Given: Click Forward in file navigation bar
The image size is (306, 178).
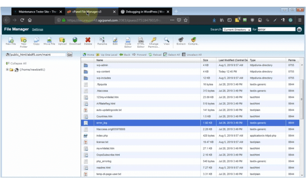Looking at the screenshot, I should (139, 54).
